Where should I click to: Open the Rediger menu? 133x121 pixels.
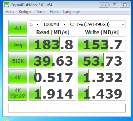(25, 12)
